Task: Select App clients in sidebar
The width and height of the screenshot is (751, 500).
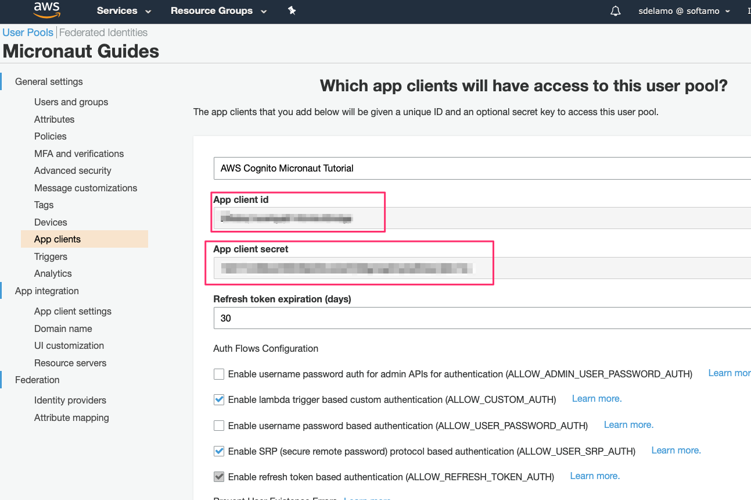Action: (x=84, y=239)
